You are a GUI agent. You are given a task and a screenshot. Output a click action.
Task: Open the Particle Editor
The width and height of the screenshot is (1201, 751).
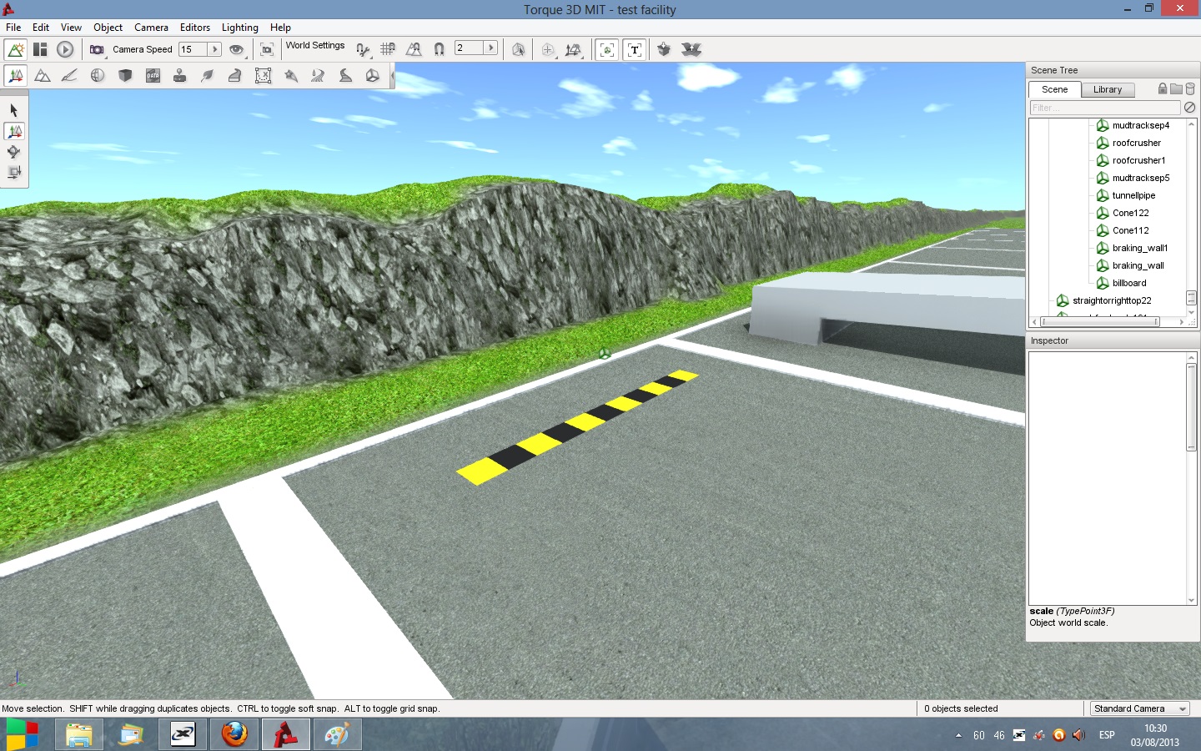point(290,76)
